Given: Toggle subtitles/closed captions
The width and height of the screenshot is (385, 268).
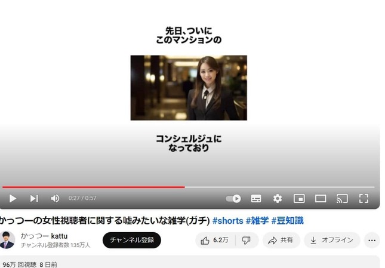Looking at the screenshot, I should tap(256, 198).
